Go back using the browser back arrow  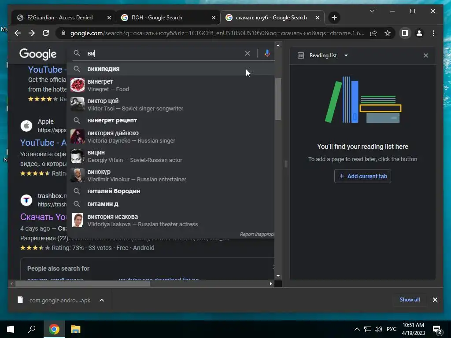18,33
